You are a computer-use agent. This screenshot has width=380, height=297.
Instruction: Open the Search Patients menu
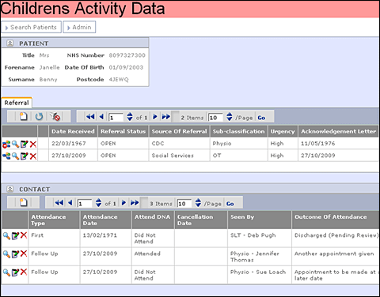pos(31,27)
